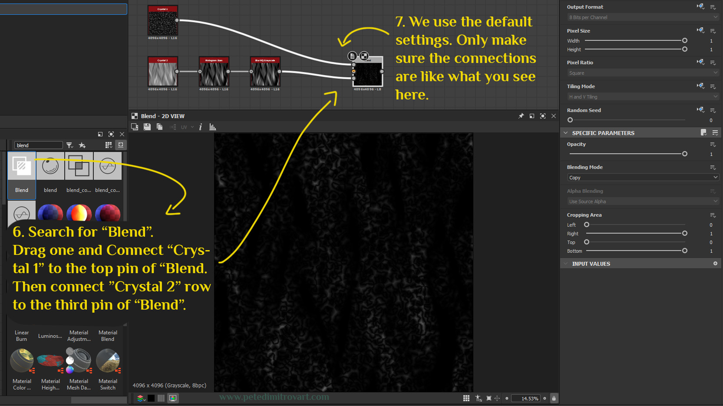Pick the Blend atomic node in library

22,175
